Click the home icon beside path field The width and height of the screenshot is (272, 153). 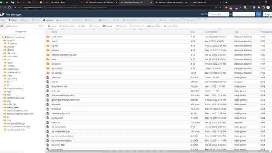(2, 26)
